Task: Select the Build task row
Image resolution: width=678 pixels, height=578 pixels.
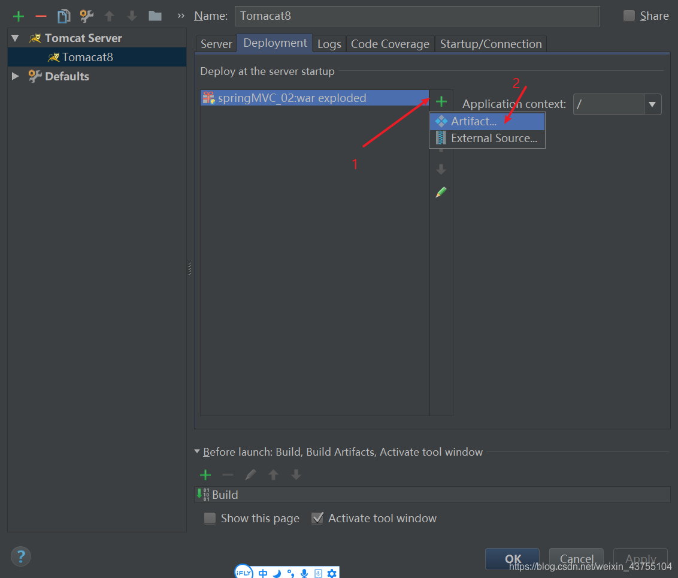Action: (432, 495)
